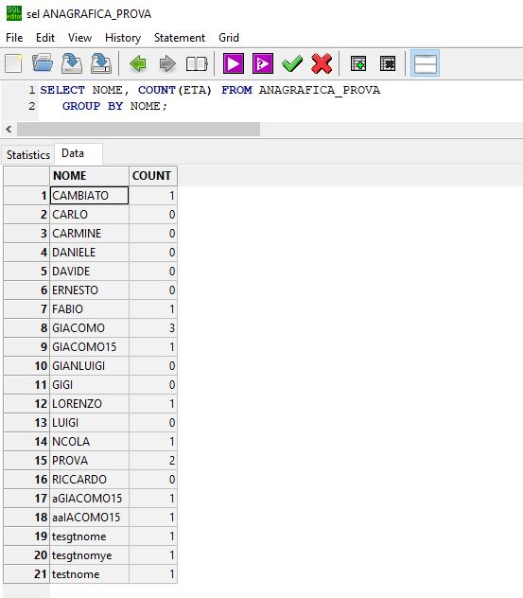This screenshot has height=598, width=523.
Task: Open a file with folder icon
Action: (43, 63)
